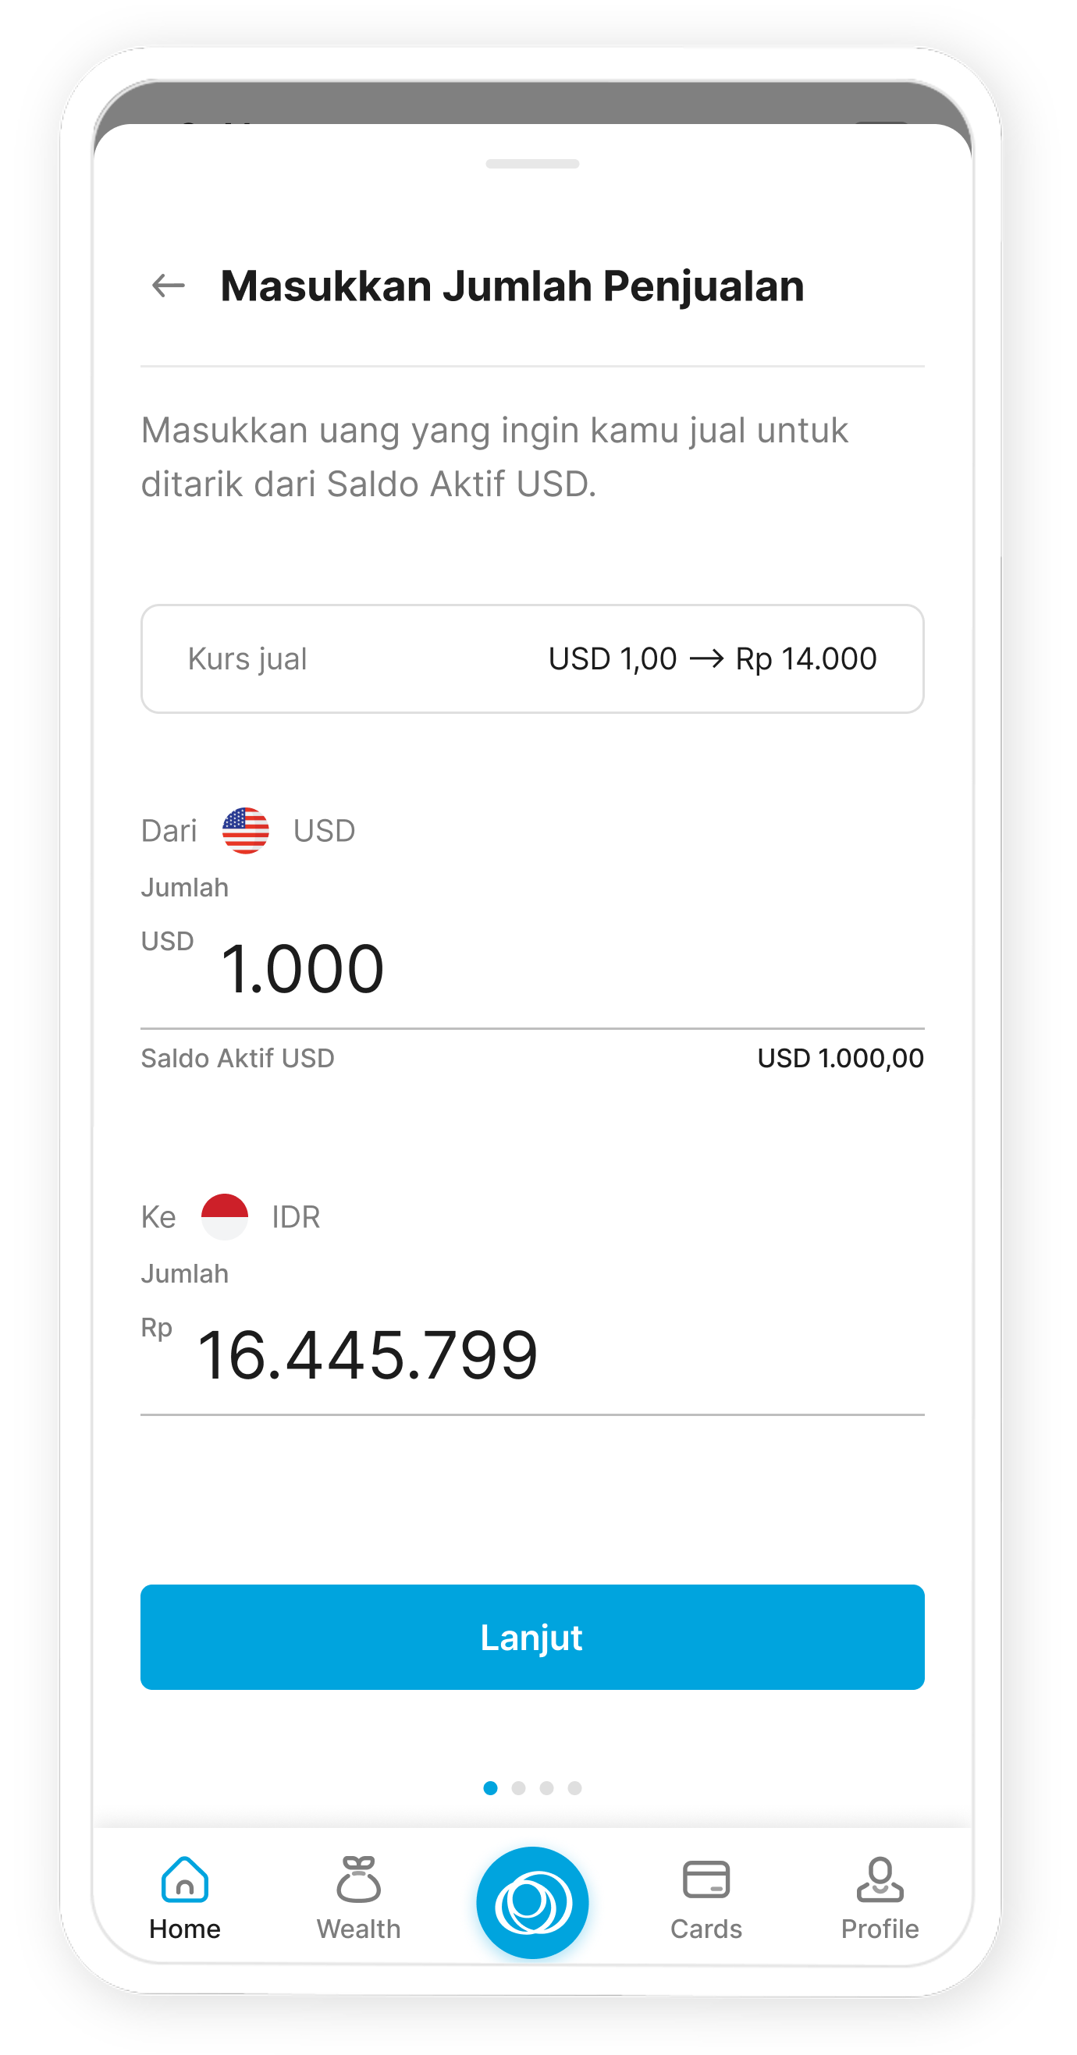Tap the US flag icon
Image resolution: width=1077 pixels, height=2055 pixels.
click(246, 830)
